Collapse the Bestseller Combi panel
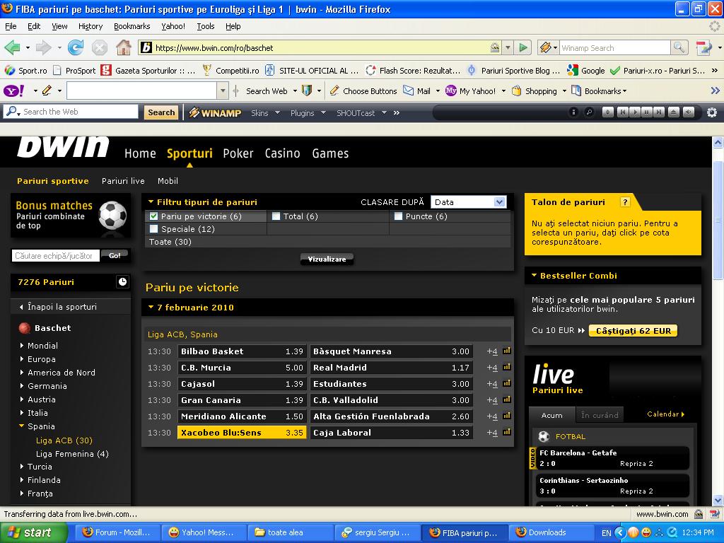 pos(534,276)
